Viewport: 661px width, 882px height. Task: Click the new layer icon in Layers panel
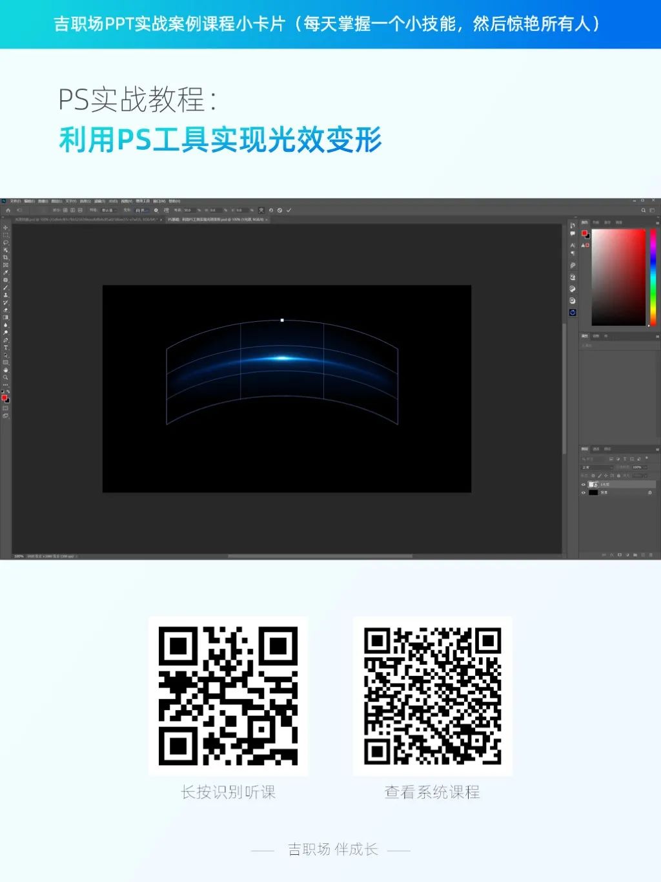click(x=643, y=555)
